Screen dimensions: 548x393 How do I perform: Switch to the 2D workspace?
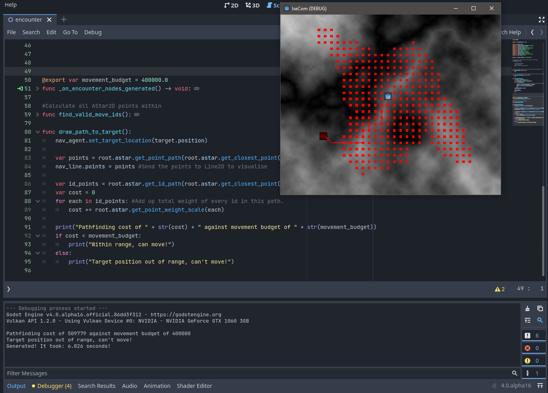(x=231, y=5)
